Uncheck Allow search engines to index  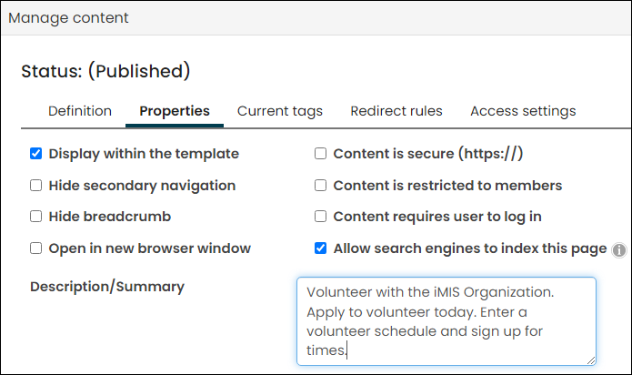(x=320, y=248)
